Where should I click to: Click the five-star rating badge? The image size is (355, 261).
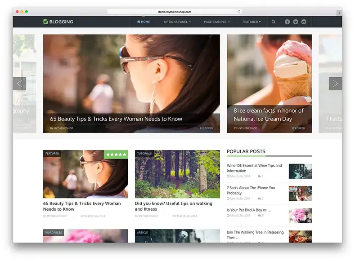click(x=116, y=155)
